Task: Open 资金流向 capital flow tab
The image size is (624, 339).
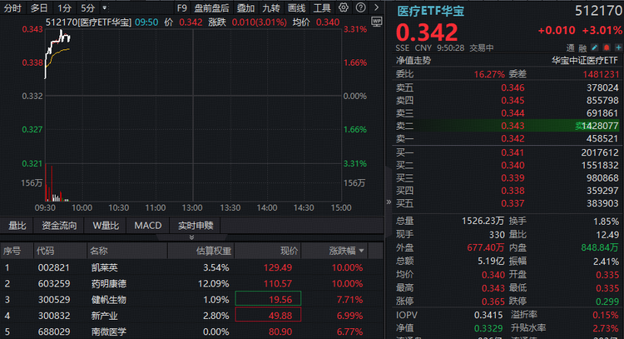Action: pyautogui.click(x=59, y=225)
